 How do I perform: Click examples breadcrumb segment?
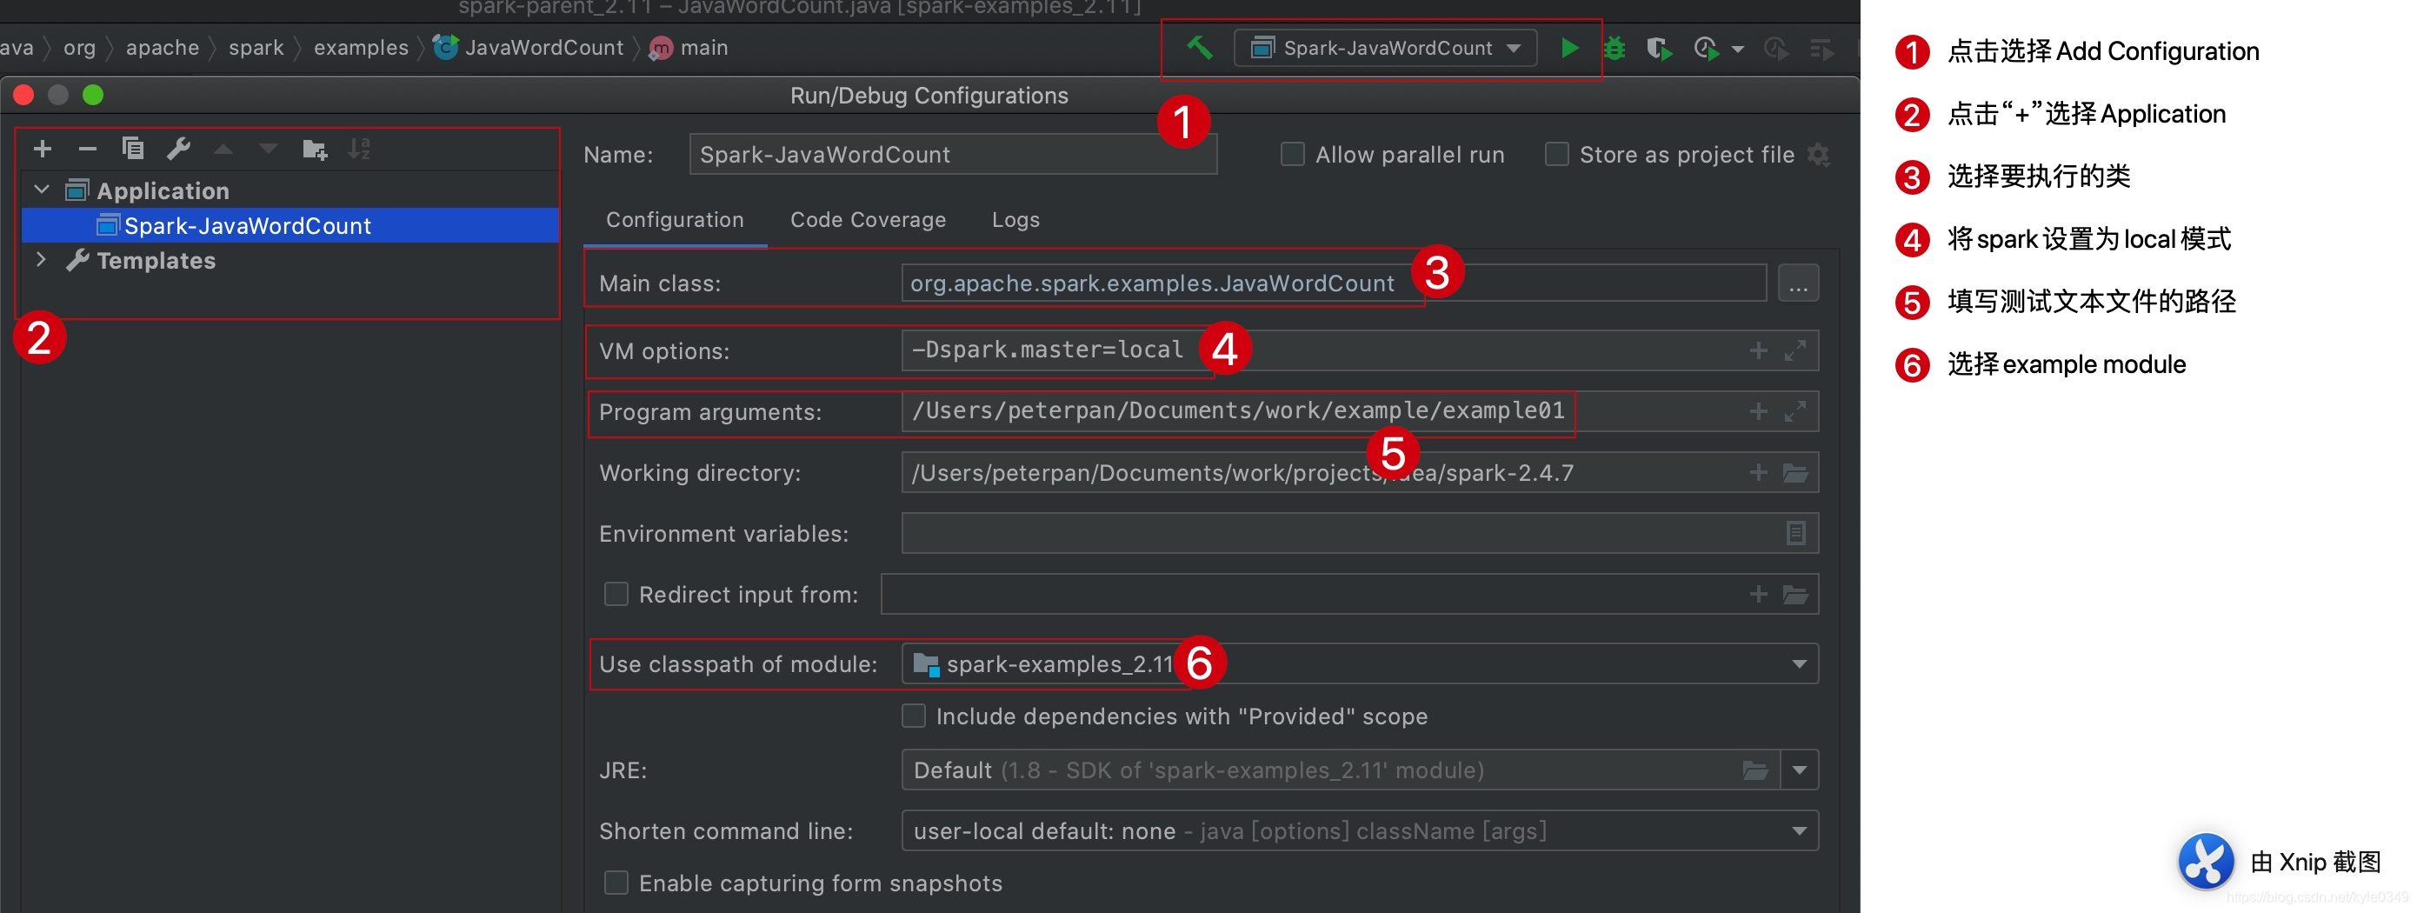tap(361, 48)
